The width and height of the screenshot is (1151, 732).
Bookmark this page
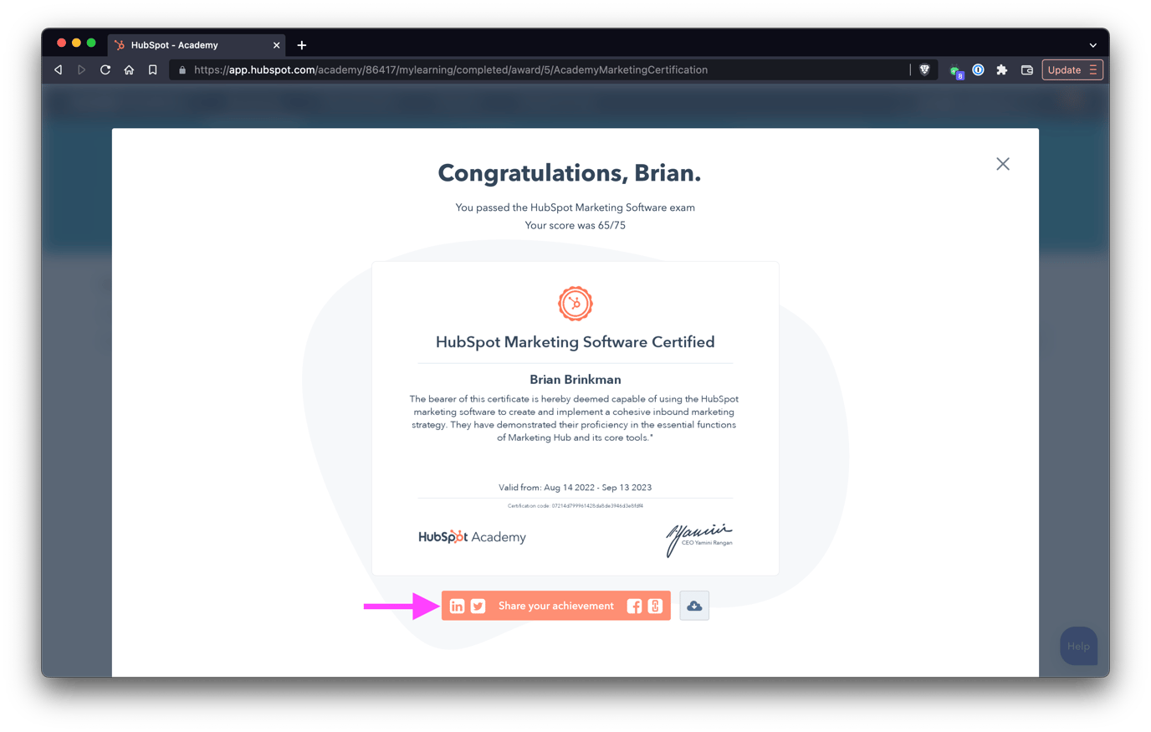[152, 70]
